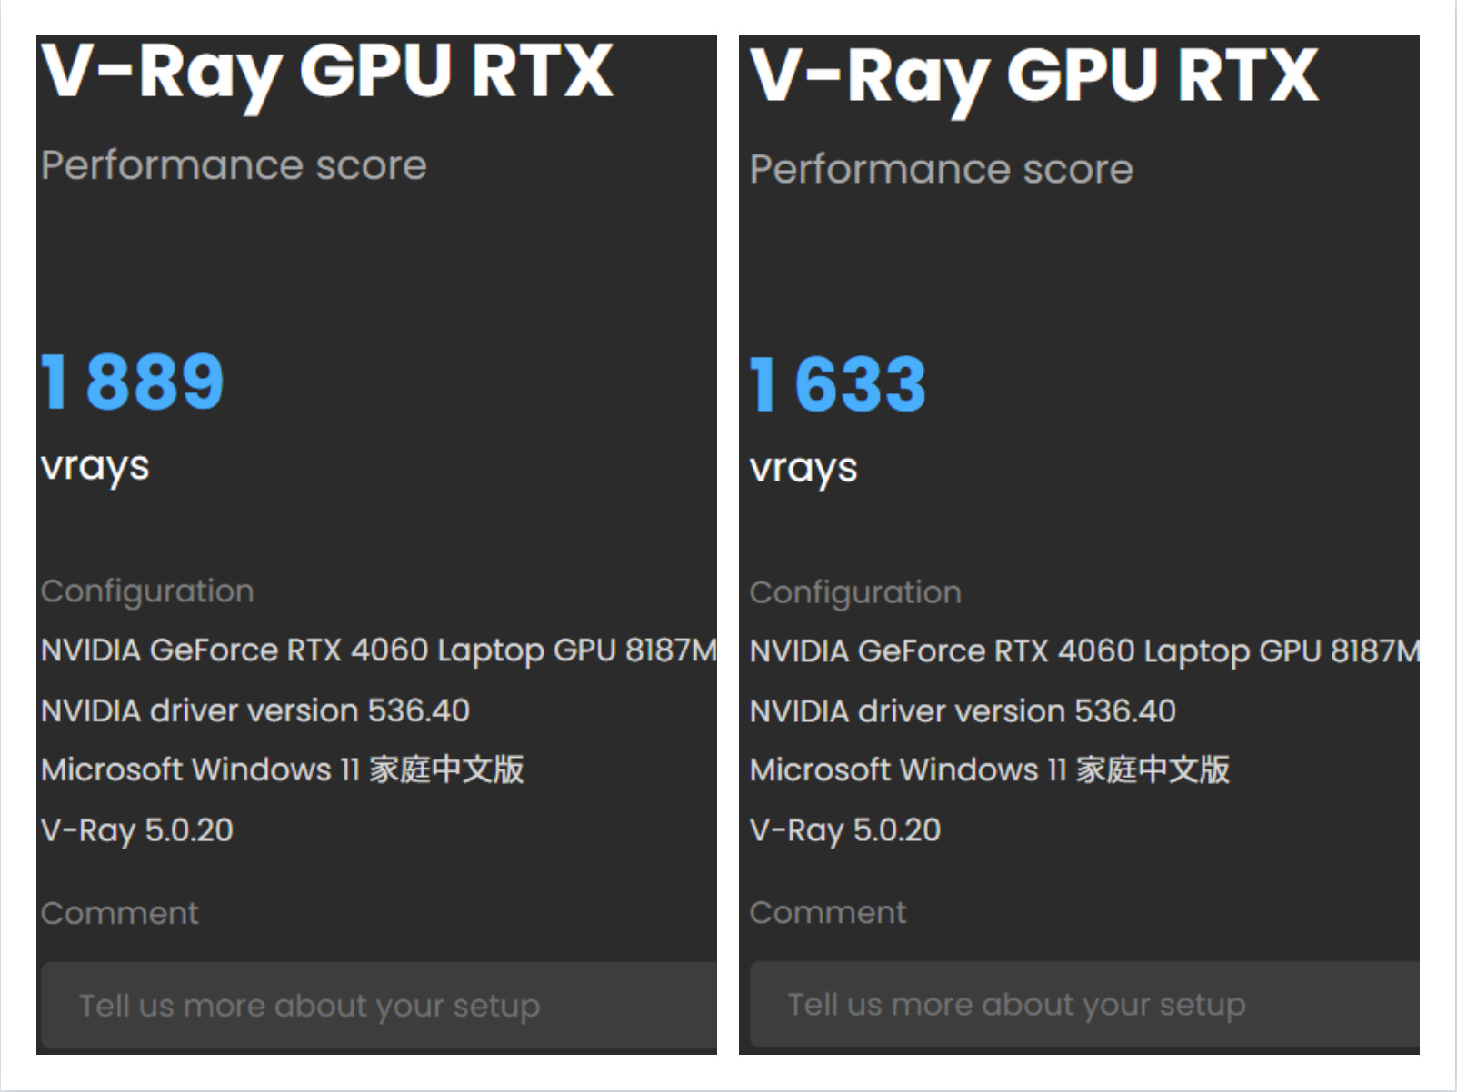
Task: Click the Comment label in the 1 633 panel
Action: 827,912
